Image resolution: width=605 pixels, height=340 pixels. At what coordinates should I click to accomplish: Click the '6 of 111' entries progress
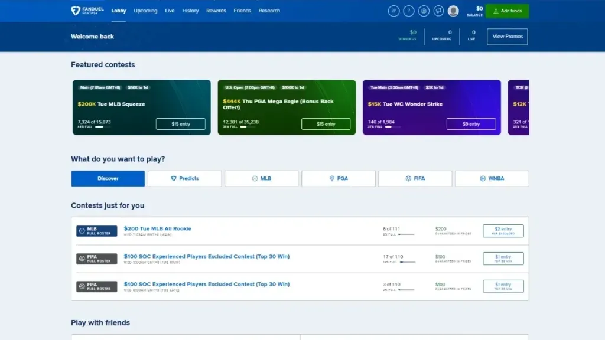pos(398,231)
